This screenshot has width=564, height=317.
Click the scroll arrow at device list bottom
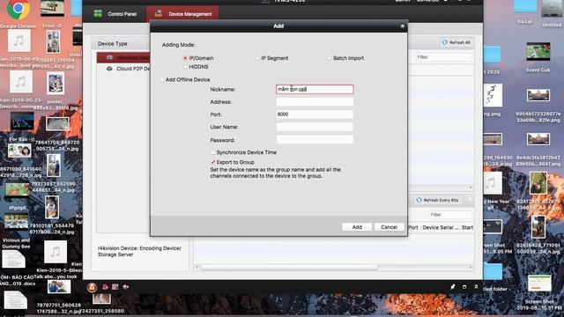[471, 188]
